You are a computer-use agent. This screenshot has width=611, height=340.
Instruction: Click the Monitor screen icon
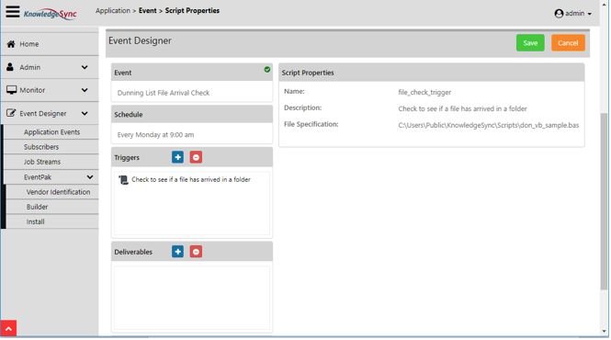(x=11, y=90)
